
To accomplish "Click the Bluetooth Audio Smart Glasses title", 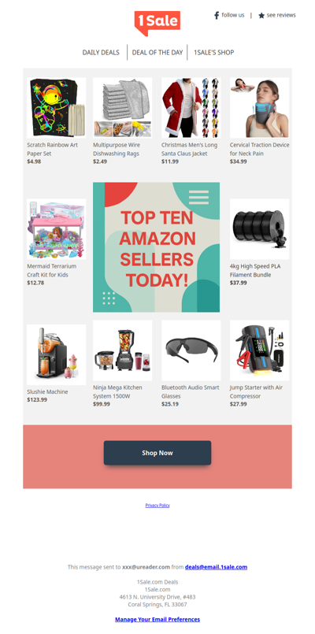I will [x=190, y=391].
